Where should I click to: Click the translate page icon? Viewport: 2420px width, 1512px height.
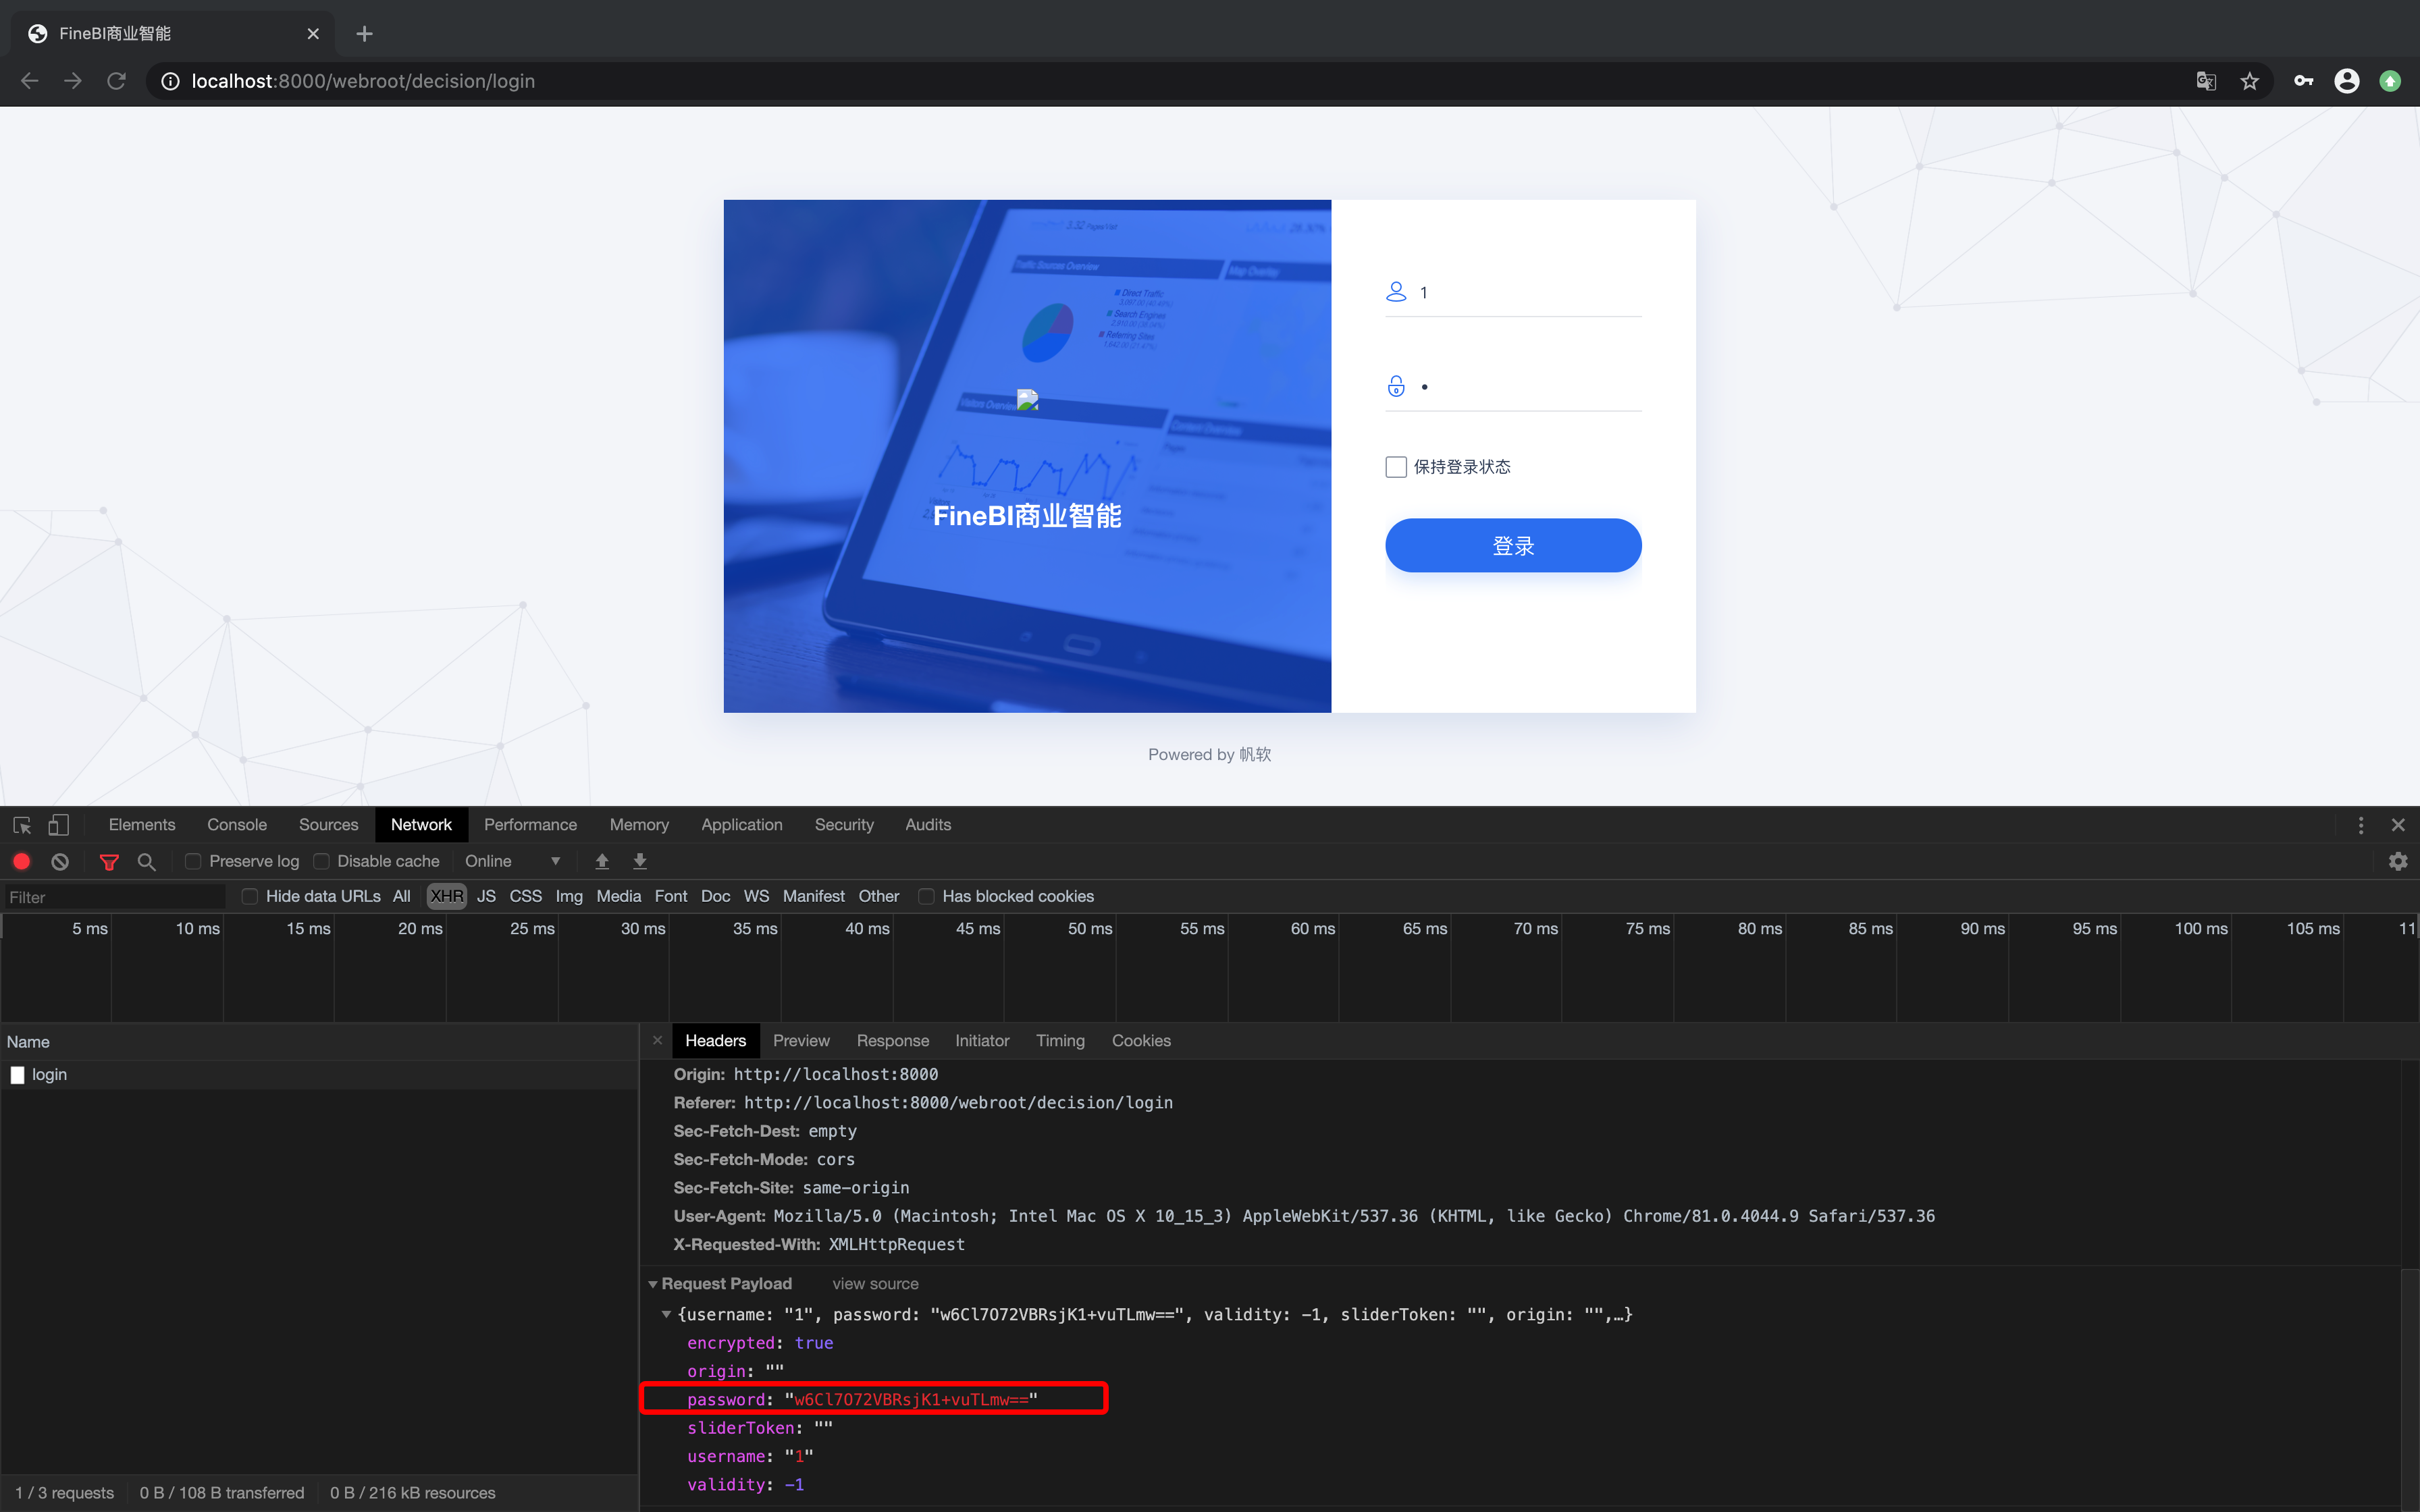point(2205,81)
